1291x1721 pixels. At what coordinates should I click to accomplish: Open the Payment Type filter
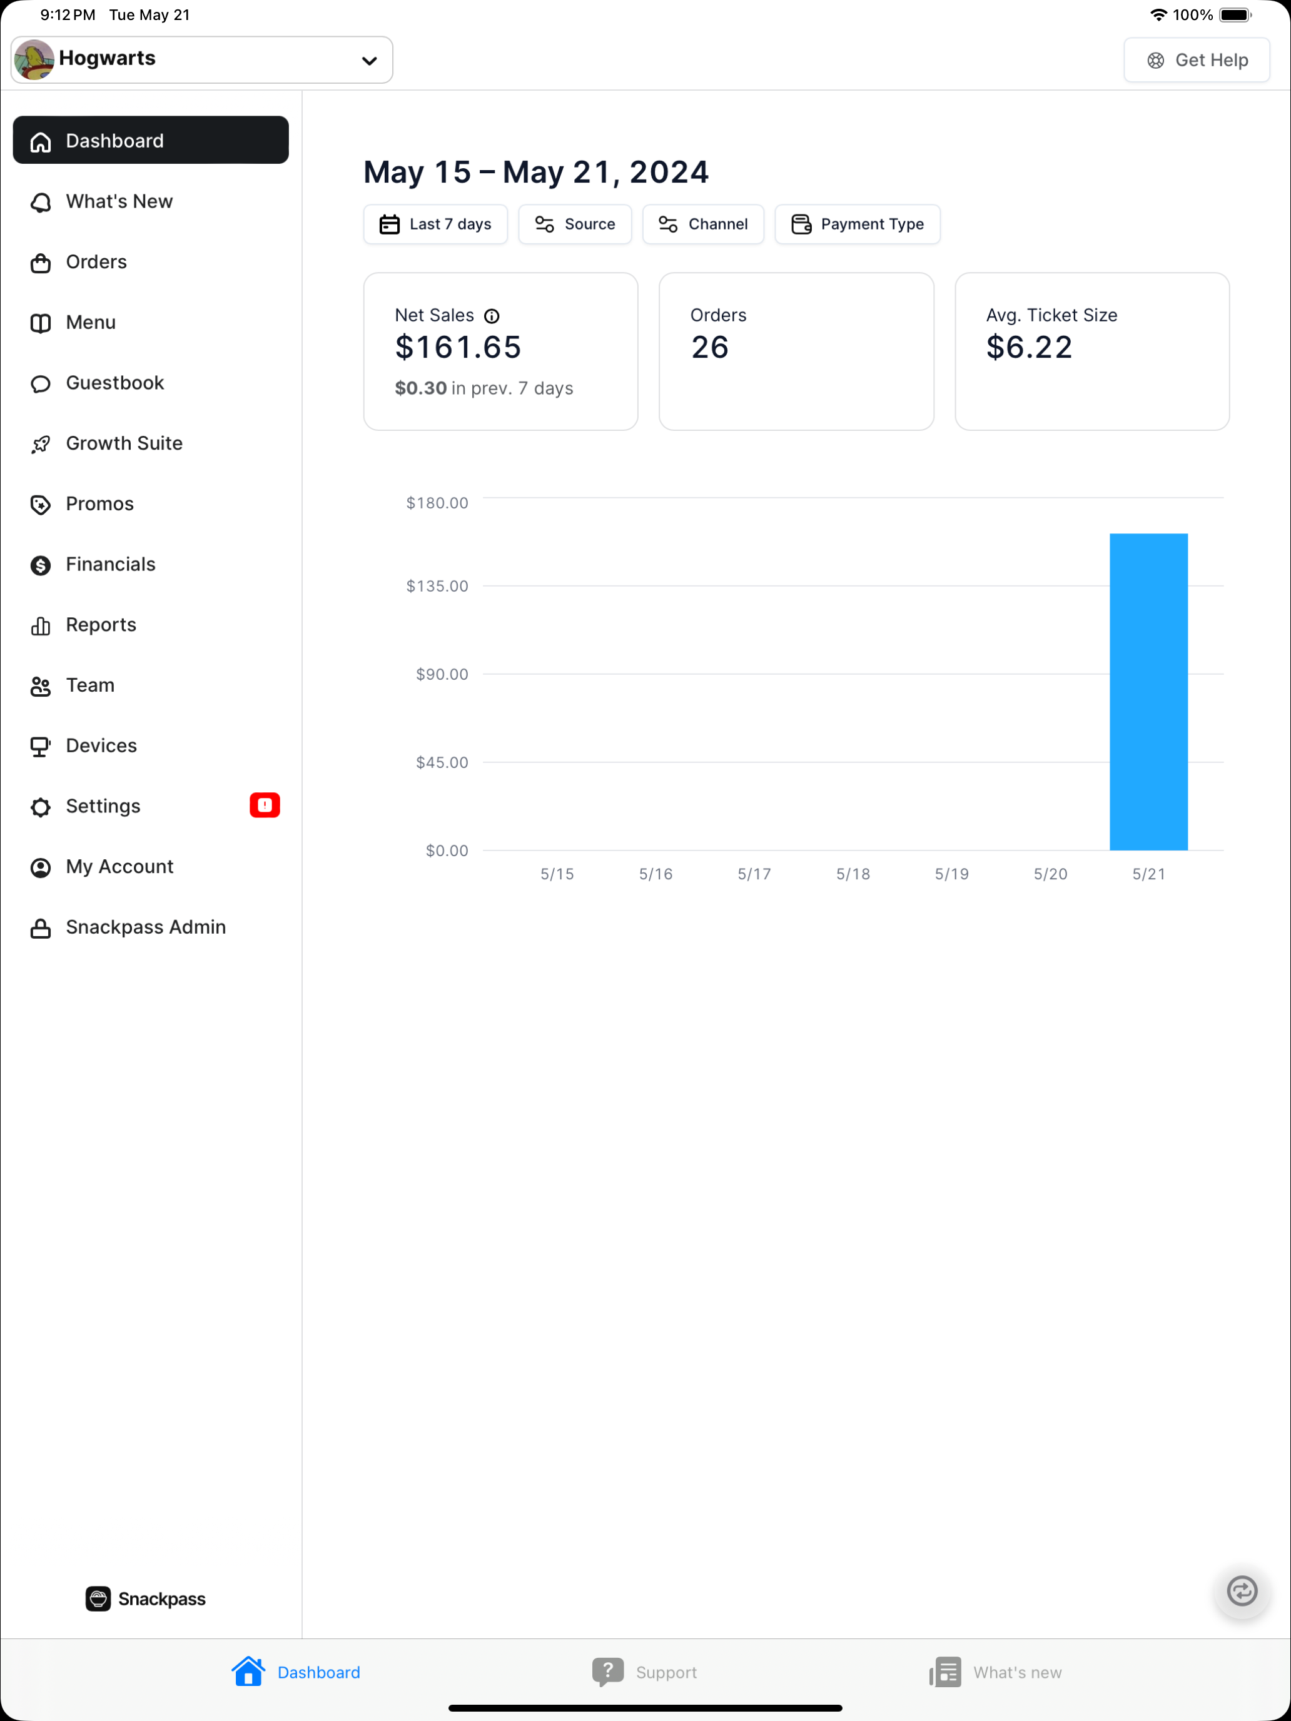click(x=858, y=224)
